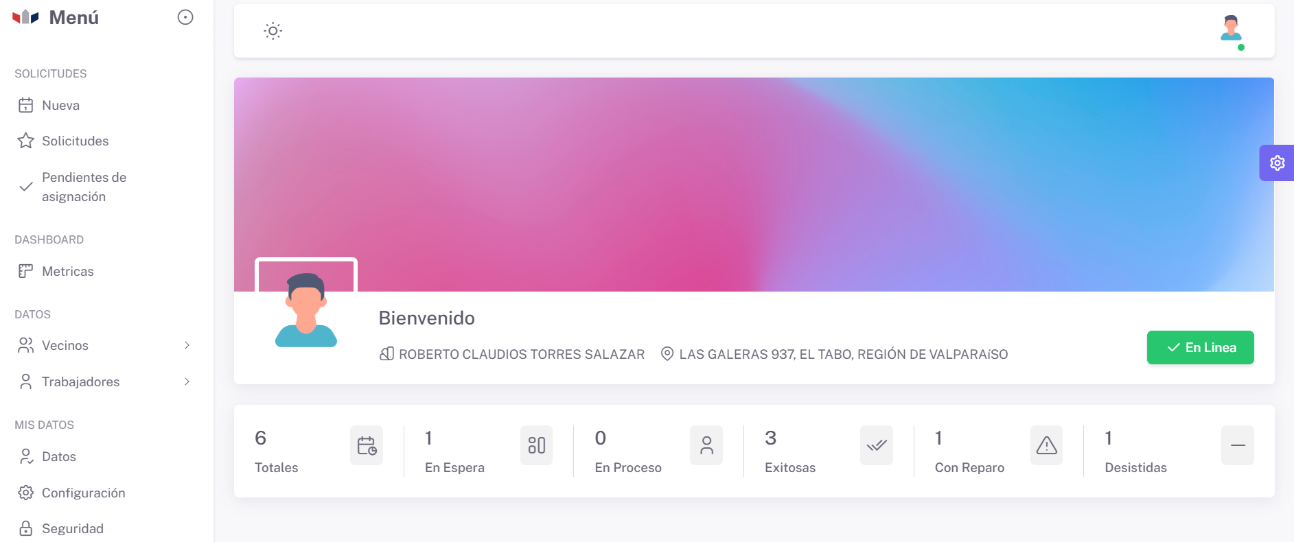Go to Solicitudes in the sidebar
1294x542 pixels.
pos(75,141)
